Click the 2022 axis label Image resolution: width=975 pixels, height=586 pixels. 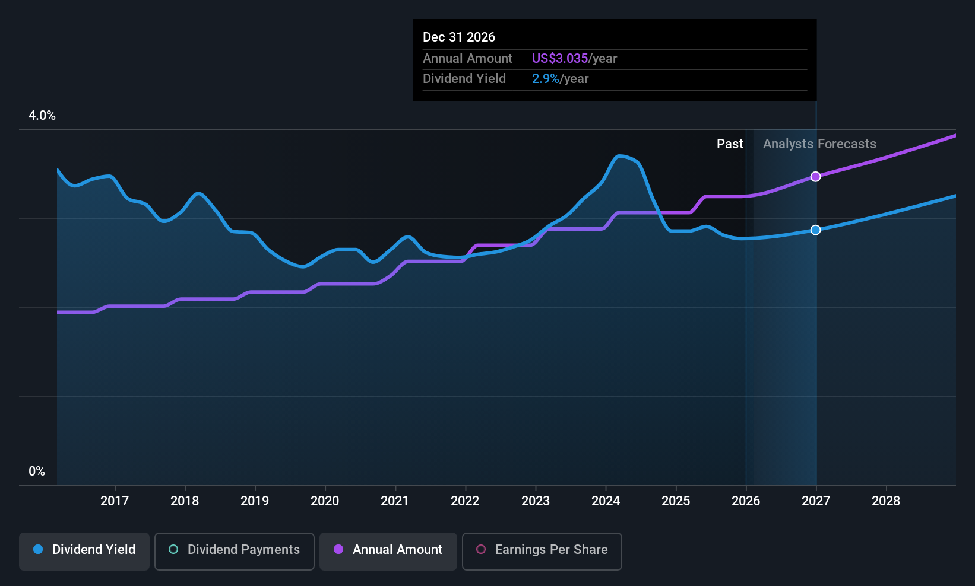coord(465,501)
